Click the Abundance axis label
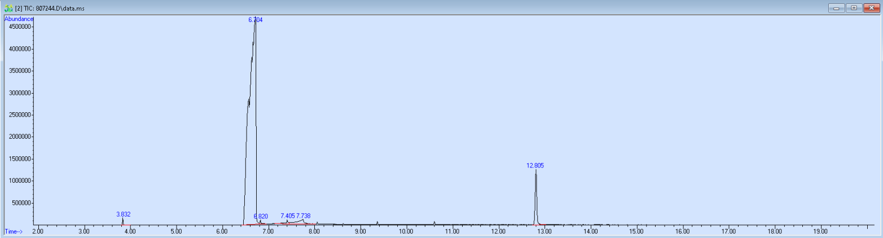 pyautogui.click(x=19, y=19)
